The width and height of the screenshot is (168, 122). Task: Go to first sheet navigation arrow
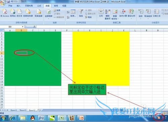pyautogui.click(x=1, y=110)
